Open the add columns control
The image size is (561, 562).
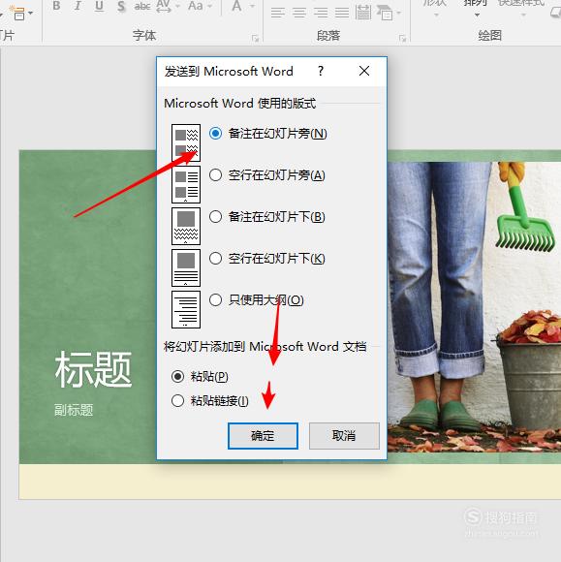click(363, 13)
